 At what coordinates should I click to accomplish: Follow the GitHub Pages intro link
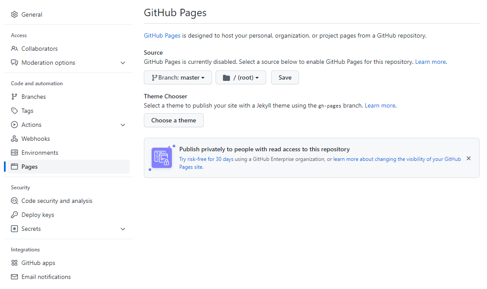coord(162,35)
